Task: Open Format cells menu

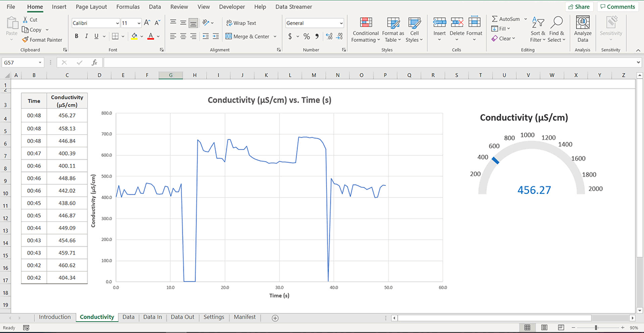Action: coord(474,30)
